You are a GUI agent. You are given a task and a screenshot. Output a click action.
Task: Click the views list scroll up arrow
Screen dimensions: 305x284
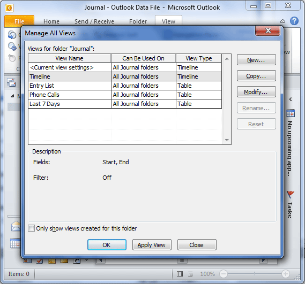point(227,59)
